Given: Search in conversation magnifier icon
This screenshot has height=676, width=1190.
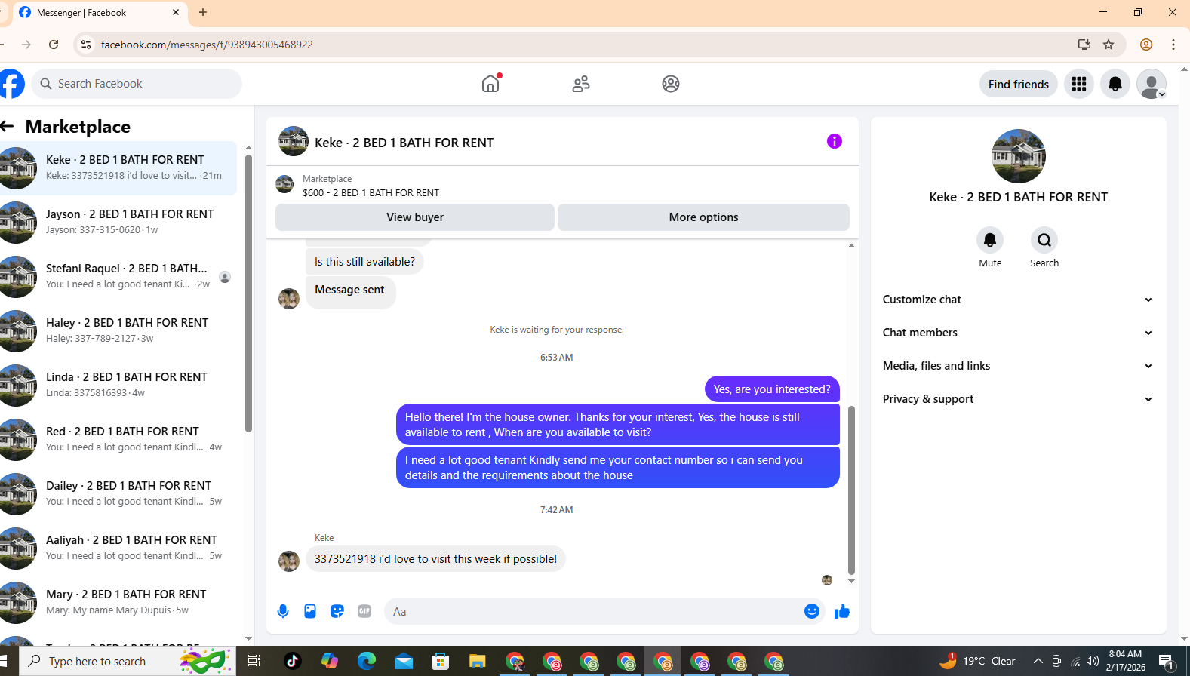Looking at the screenshot, I should click(x=1044, y=240).
